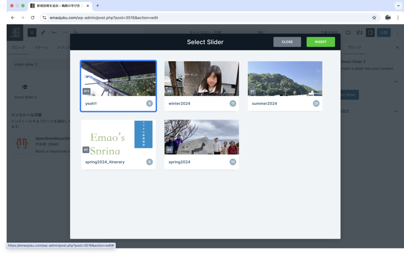Image resolution: width=404 pixels, height=256 pixels.
Task: Toggle the settings sidebar panel icon
Action: click(370, 32)
